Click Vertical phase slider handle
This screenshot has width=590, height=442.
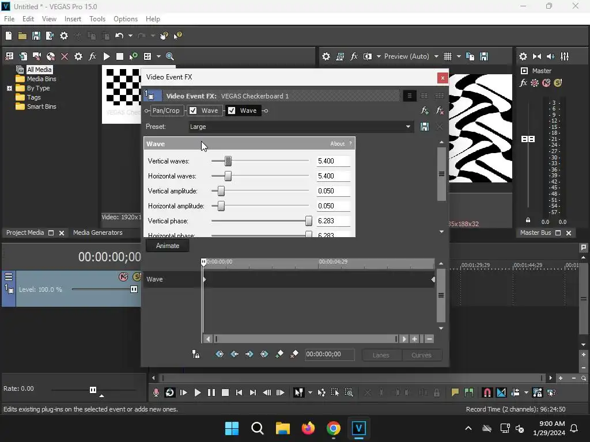[x=309, y=221]
